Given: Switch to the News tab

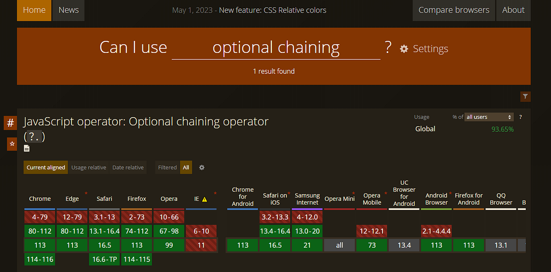Looking at the screenshot, I should point(68,10).
